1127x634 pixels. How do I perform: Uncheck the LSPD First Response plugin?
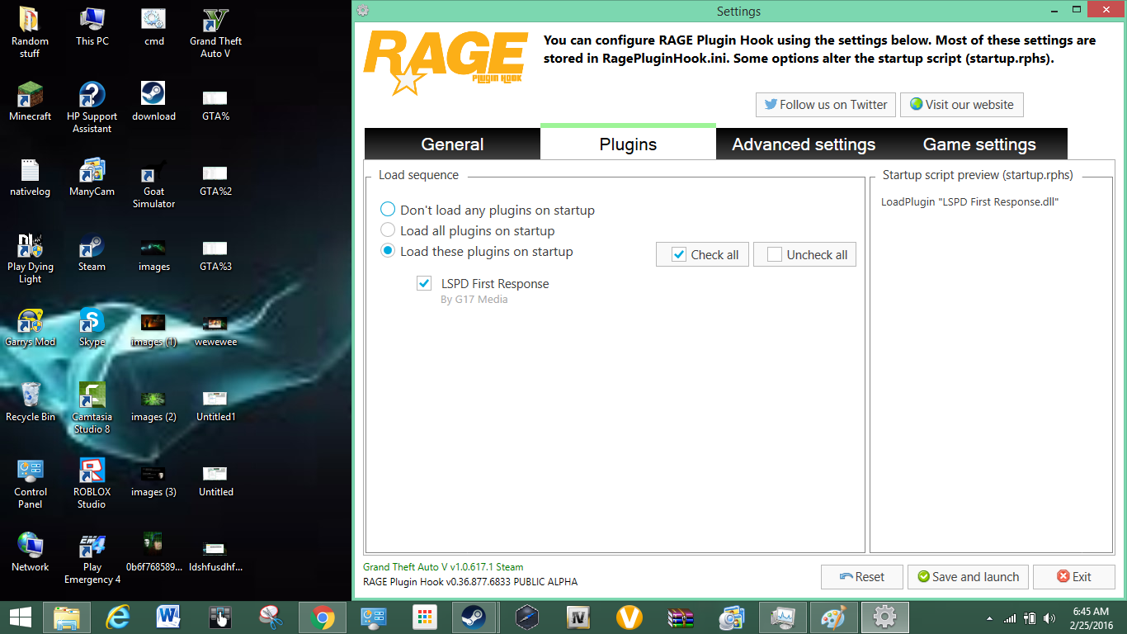[424, 284]
